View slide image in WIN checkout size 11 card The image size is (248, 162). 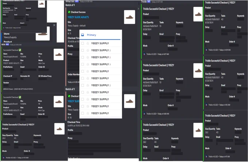click(58, 54)
